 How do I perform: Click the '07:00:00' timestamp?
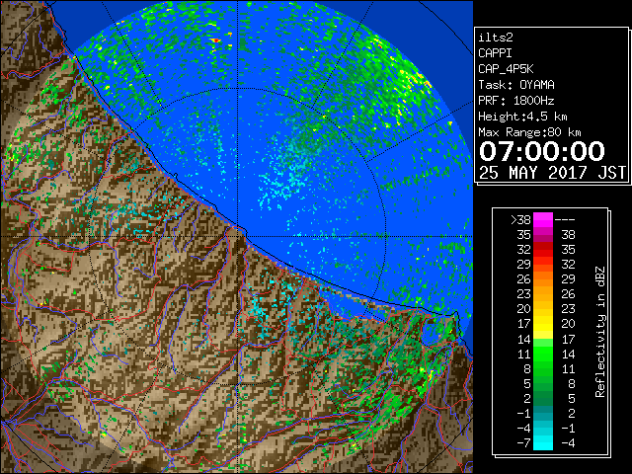[542, 151]
